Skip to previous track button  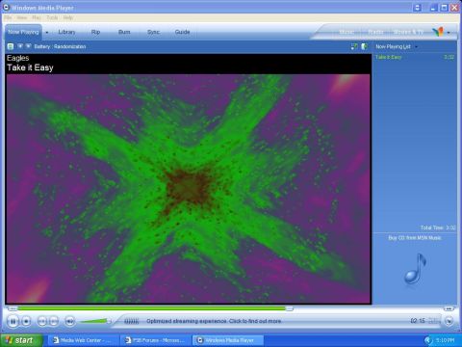(x=42, y=321)
